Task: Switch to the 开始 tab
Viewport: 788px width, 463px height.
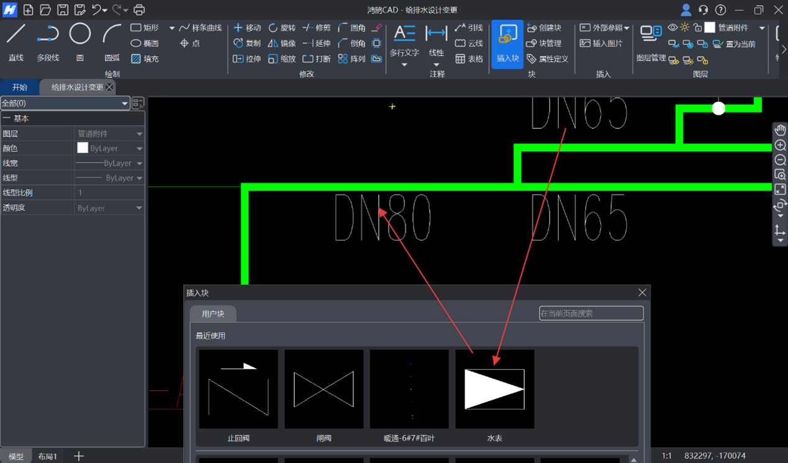Action: pos(20,88)
